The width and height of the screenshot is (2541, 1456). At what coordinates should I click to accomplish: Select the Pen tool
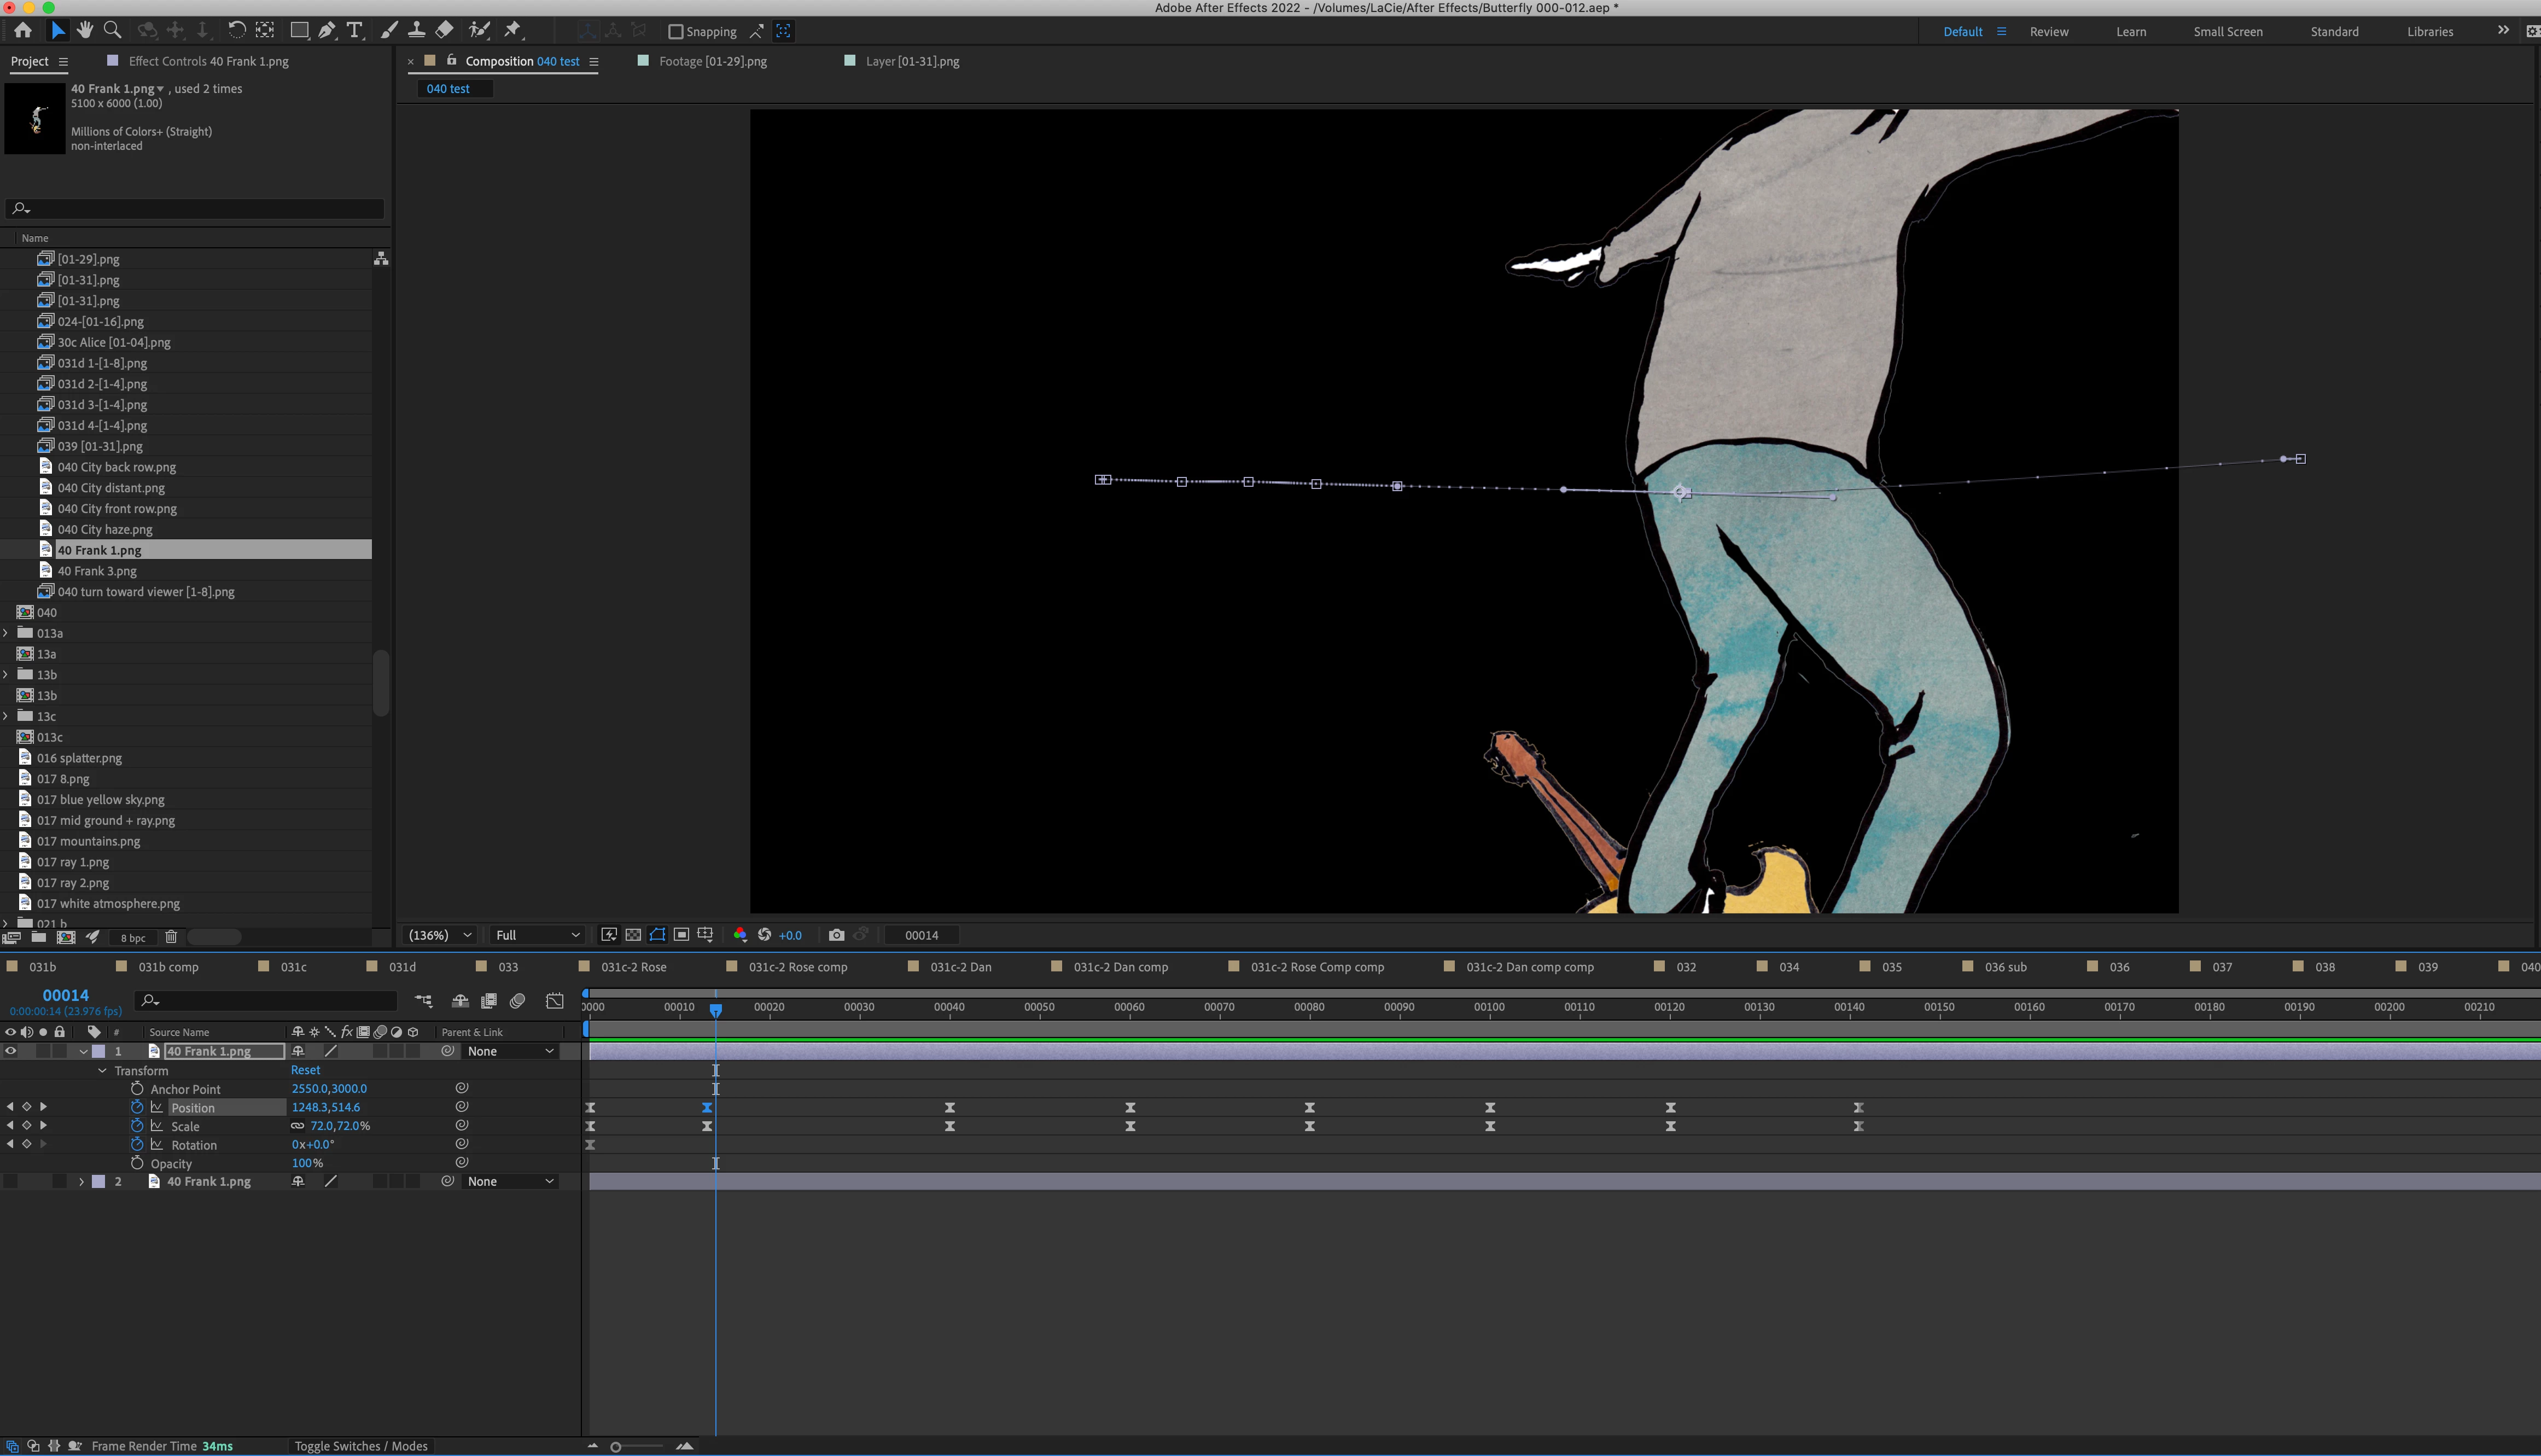pos(327,31)
